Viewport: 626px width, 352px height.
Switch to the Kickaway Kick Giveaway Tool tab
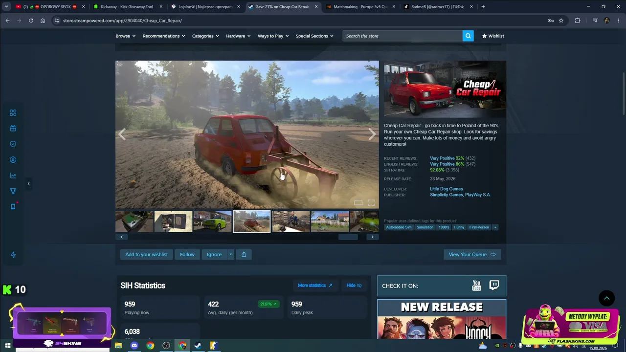(128, 7)
